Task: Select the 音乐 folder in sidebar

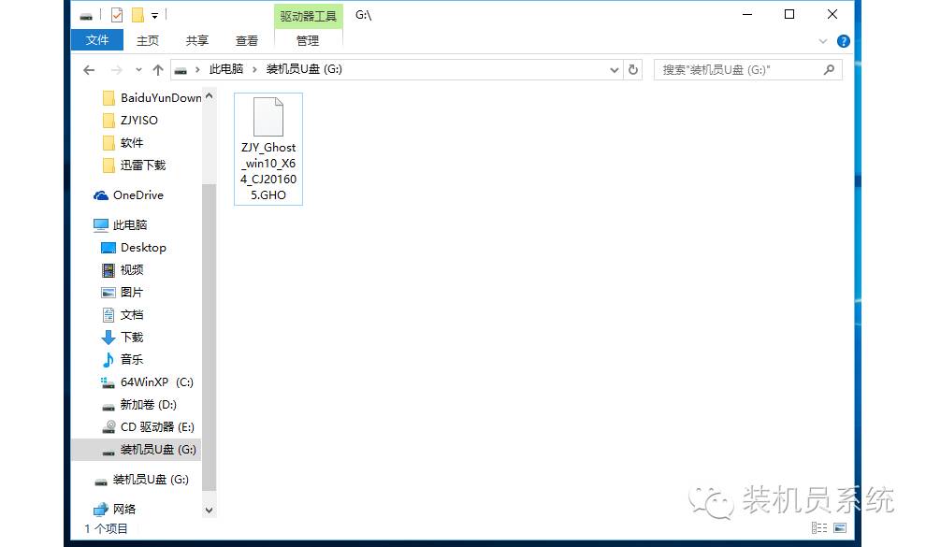Action: pos(132,359)
